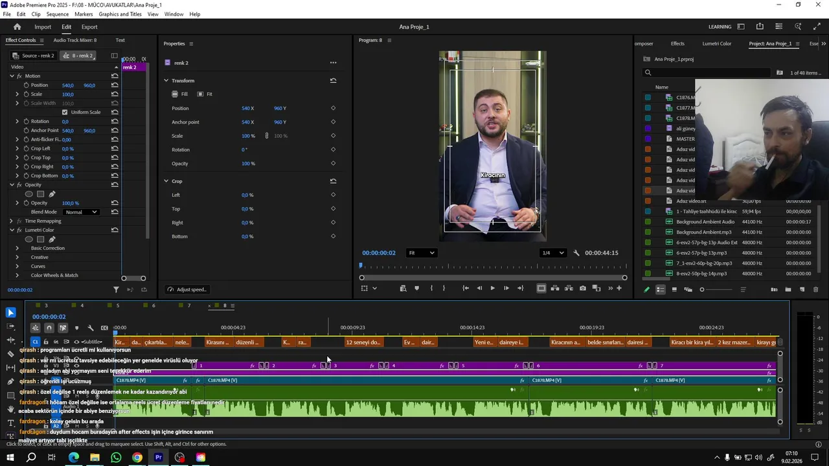The height and width of the screenshot is (466, 829).
Task: Toggle Snap in Timeline magnet button
Action: (49, 328)
